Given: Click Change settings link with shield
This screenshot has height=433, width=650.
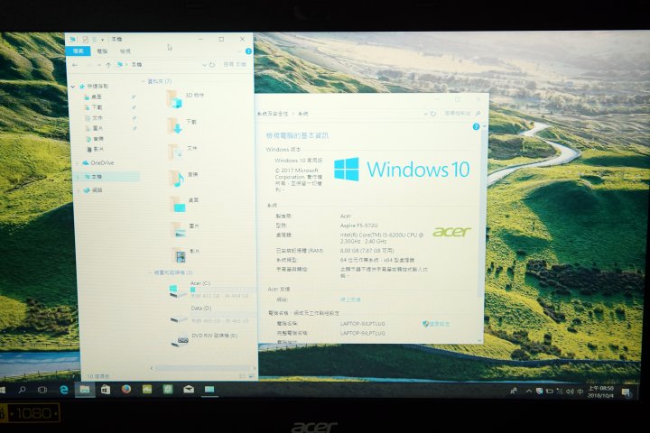Looking at the screenshot, I should pos(436,324).
